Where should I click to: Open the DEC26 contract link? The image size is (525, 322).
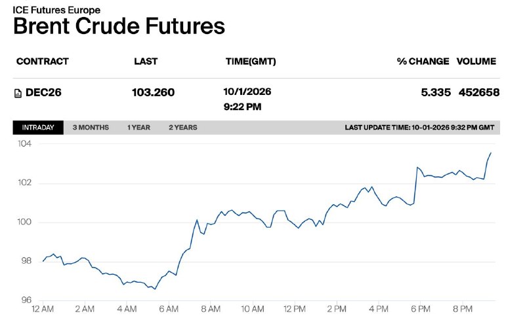[x=43, y=92]
